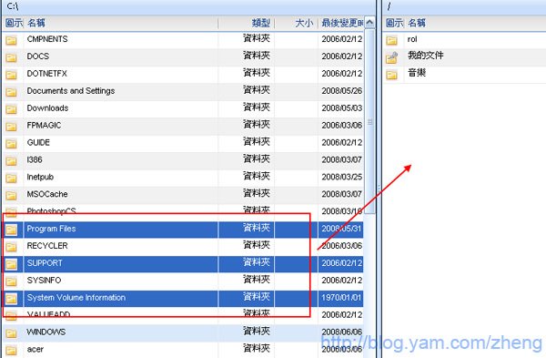This screenshot has width=546, height=358.
Task: Select the 音樂 folder name
Action: point(417,73)
